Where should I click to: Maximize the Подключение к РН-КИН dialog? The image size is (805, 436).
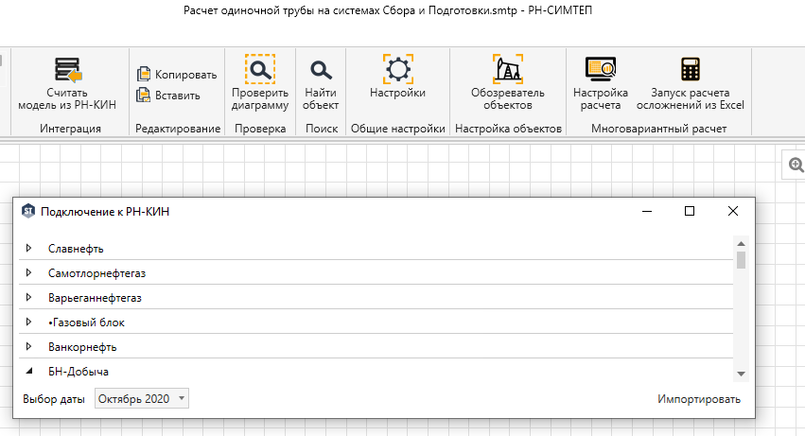(690, 211)
